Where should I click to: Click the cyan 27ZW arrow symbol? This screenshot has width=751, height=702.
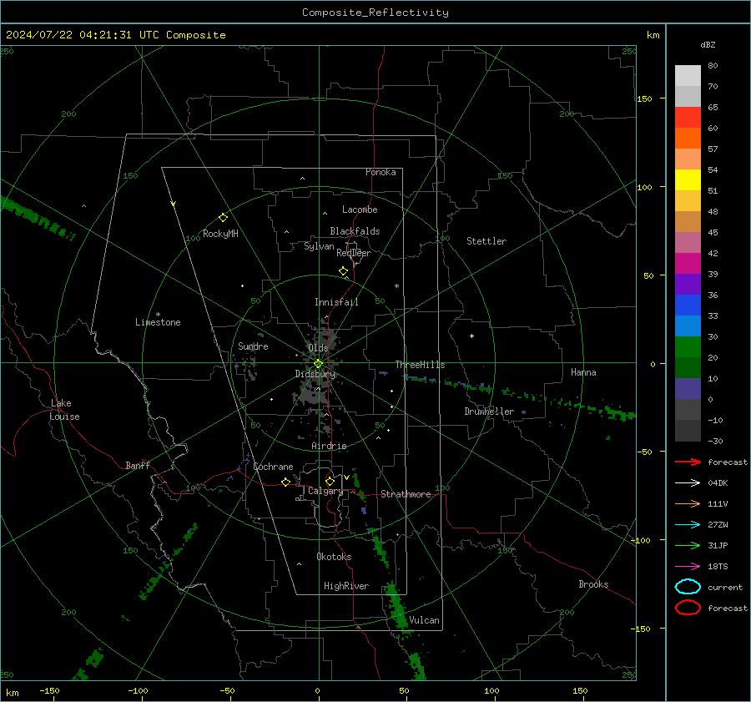pos(688,525)
